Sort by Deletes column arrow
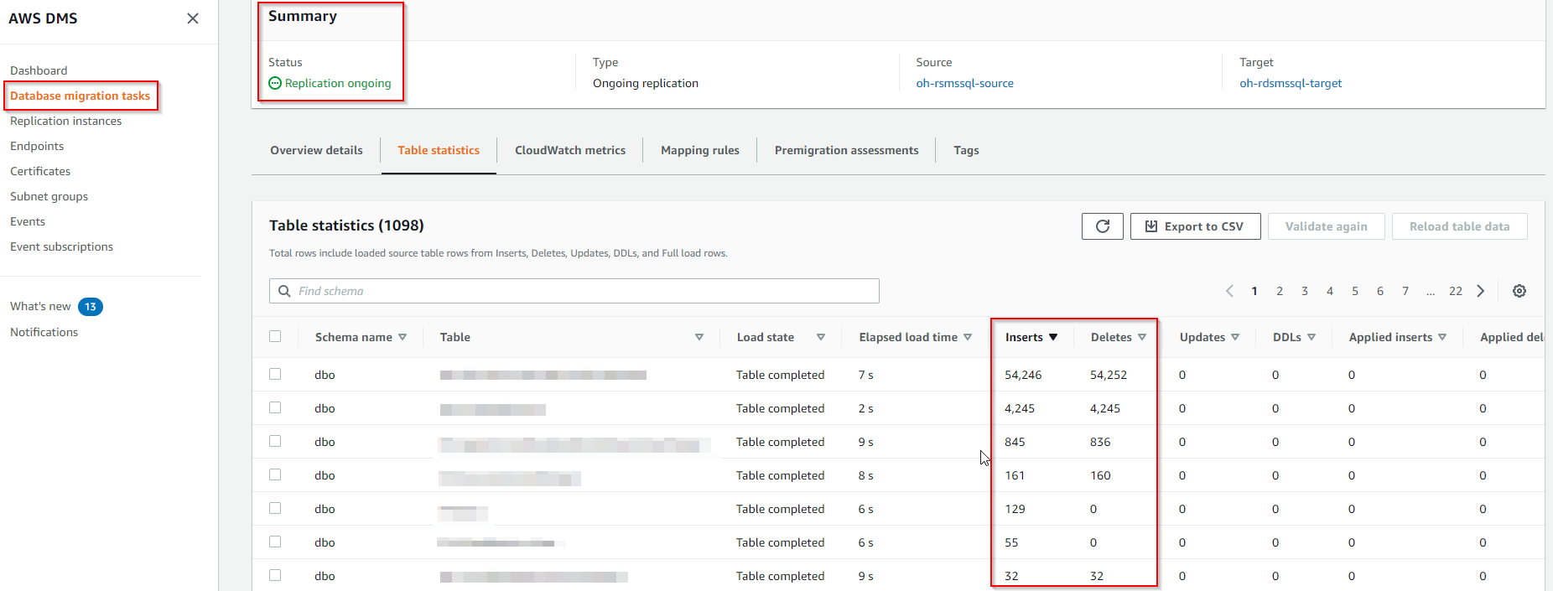 click(x=1142, y=337)
